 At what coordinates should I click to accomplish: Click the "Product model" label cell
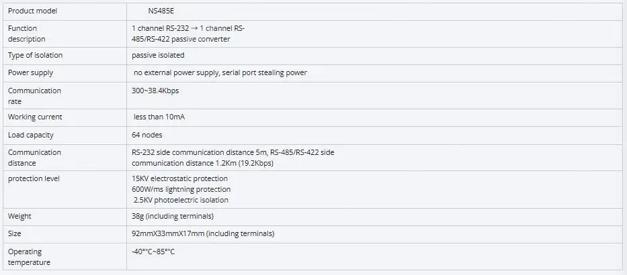click(32, 11)
